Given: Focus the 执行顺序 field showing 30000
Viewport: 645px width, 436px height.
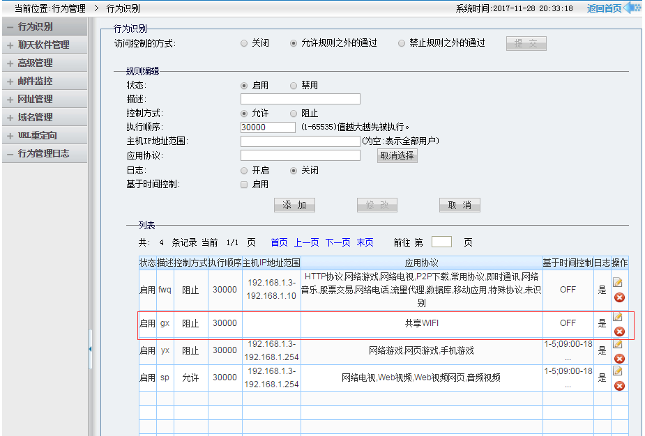Looking at the screenshot, I should 268,127.
